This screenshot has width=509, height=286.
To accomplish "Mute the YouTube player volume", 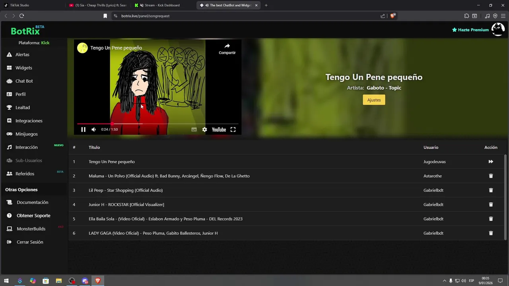I will (x=94, y=129).
